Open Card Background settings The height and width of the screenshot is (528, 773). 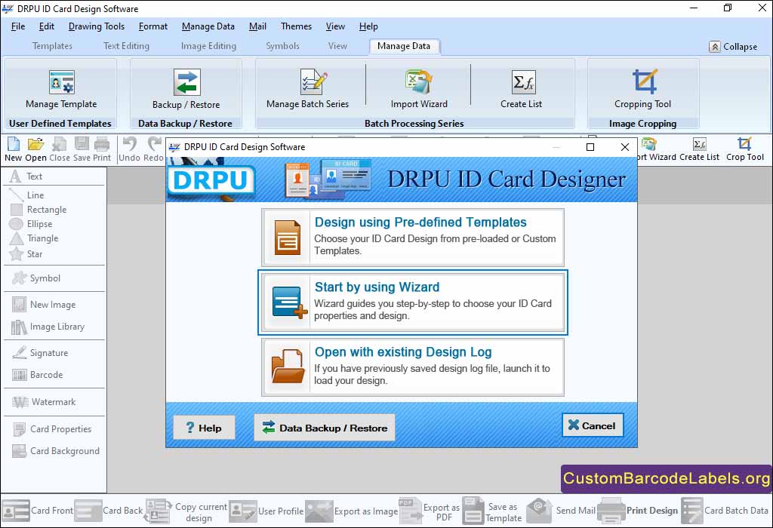pos(56,450)
